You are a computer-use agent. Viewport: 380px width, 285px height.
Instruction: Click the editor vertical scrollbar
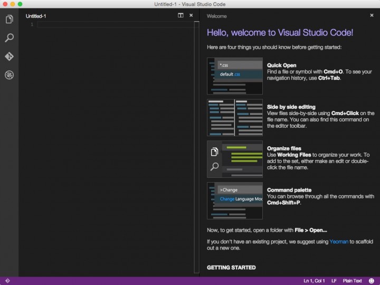[196, 147]
